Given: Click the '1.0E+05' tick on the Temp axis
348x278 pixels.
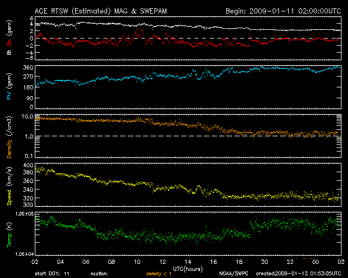Looking at the screenshot, I should pyautogui.click(x=24, y=214).
